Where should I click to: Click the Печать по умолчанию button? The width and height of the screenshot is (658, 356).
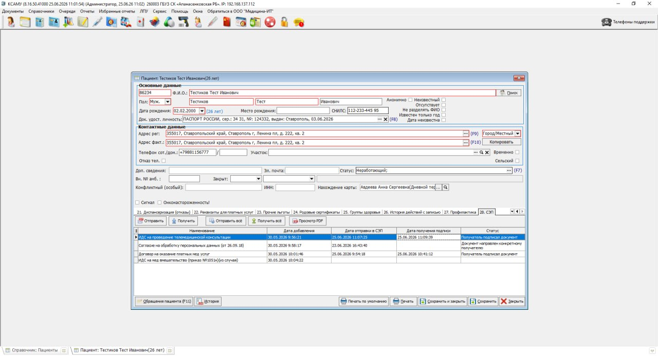[363, 302]
